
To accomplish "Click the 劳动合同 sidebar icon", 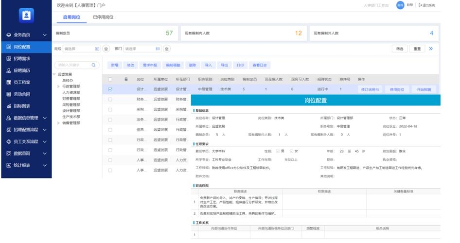I will pos(9,94).
